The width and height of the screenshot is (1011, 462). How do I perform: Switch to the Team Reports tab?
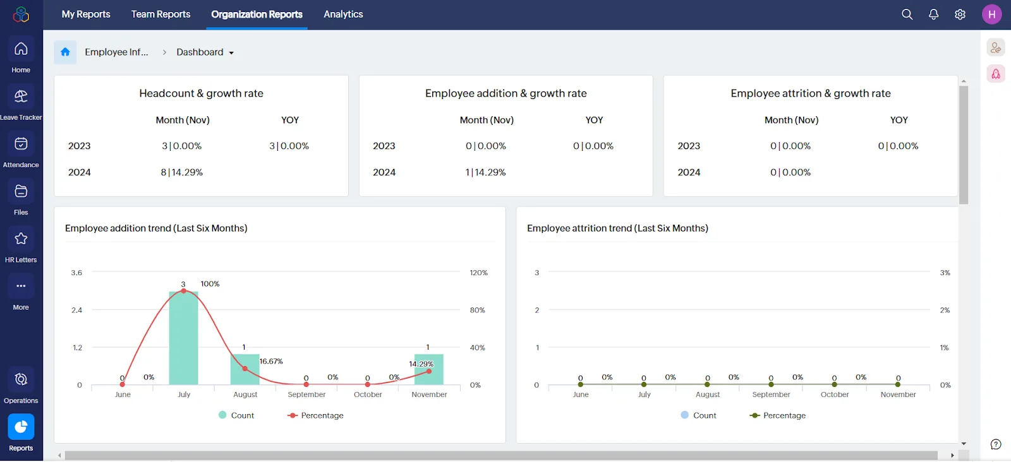[160, 15]
